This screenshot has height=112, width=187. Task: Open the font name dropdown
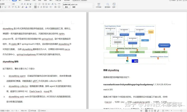pos(11,4)
